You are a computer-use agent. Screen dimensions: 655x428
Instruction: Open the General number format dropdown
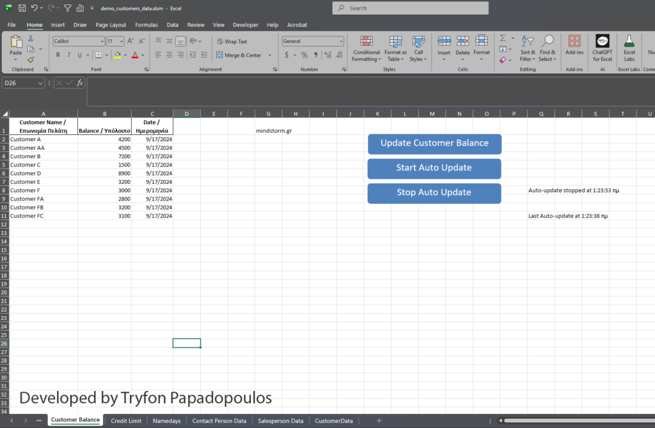[341, 42]
